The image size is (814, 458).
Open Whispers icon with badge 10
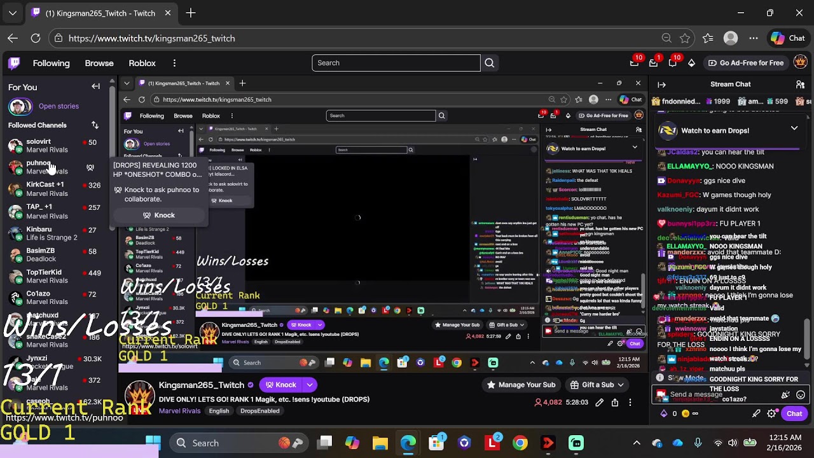[672, 63]
